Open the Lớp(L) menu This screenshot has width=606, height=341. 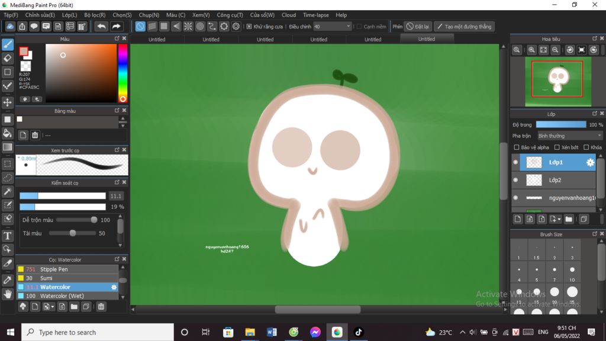coord(70,15)
